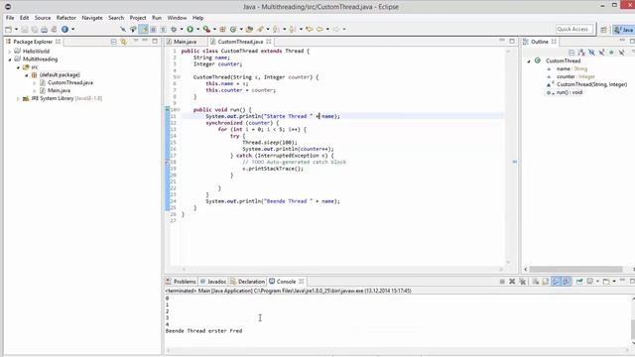Click the green Run button in toolbar

pos(190,29)
